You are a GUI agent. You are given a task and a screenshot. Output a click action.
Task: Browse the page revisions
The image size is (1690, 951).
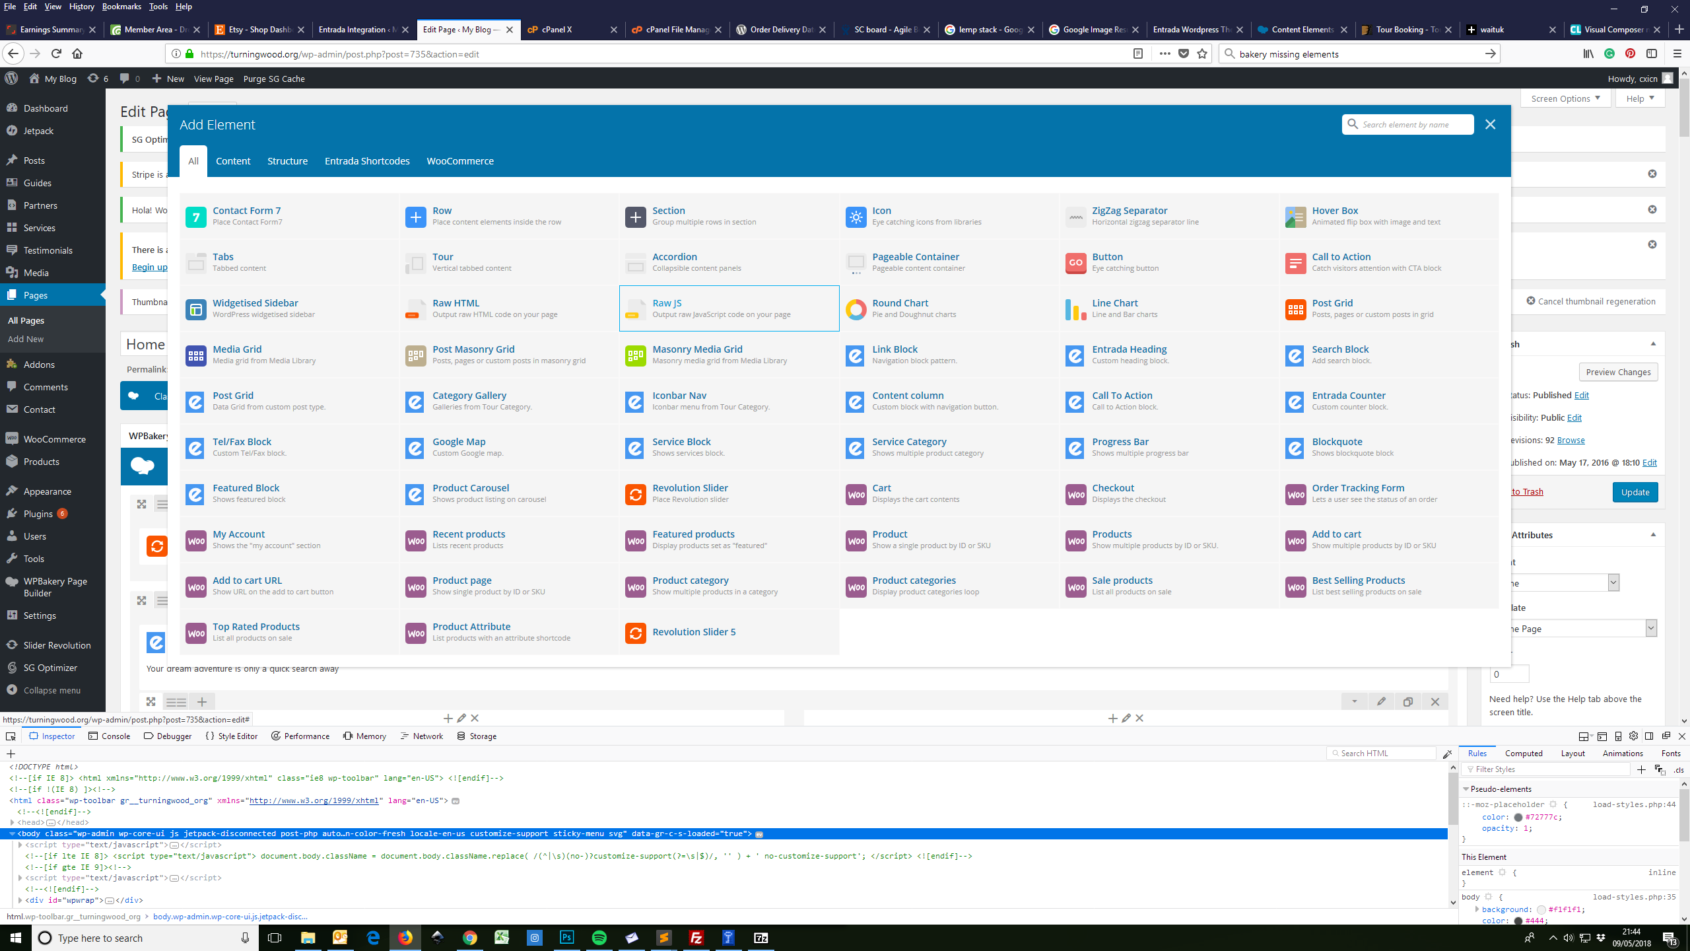tap(1571, 440)
